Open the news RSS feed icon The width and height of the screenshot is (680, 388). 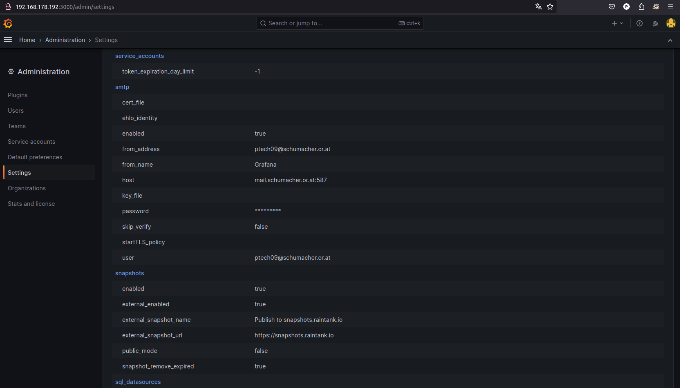pos(655,23)
